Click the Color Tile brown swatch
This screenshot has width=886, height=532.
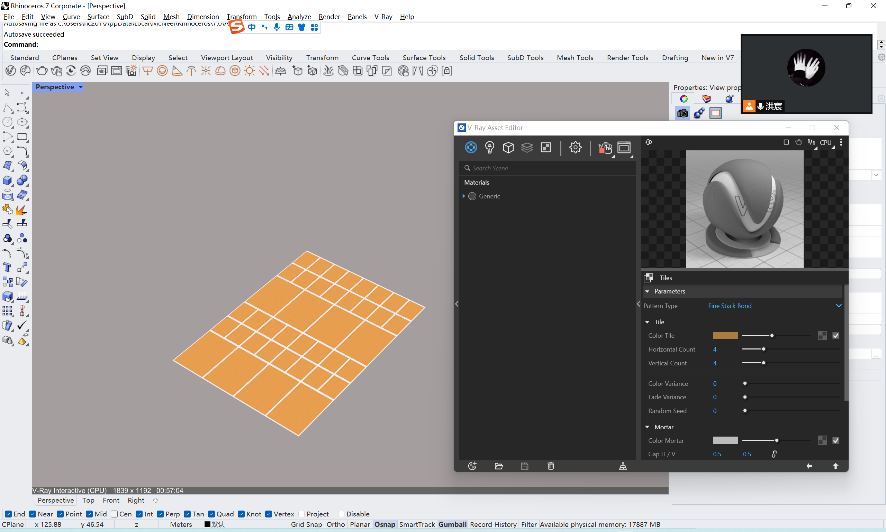point(725,336)
